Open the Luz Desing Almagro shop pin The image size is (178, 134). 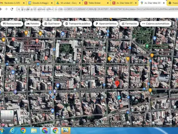point(52,111)
